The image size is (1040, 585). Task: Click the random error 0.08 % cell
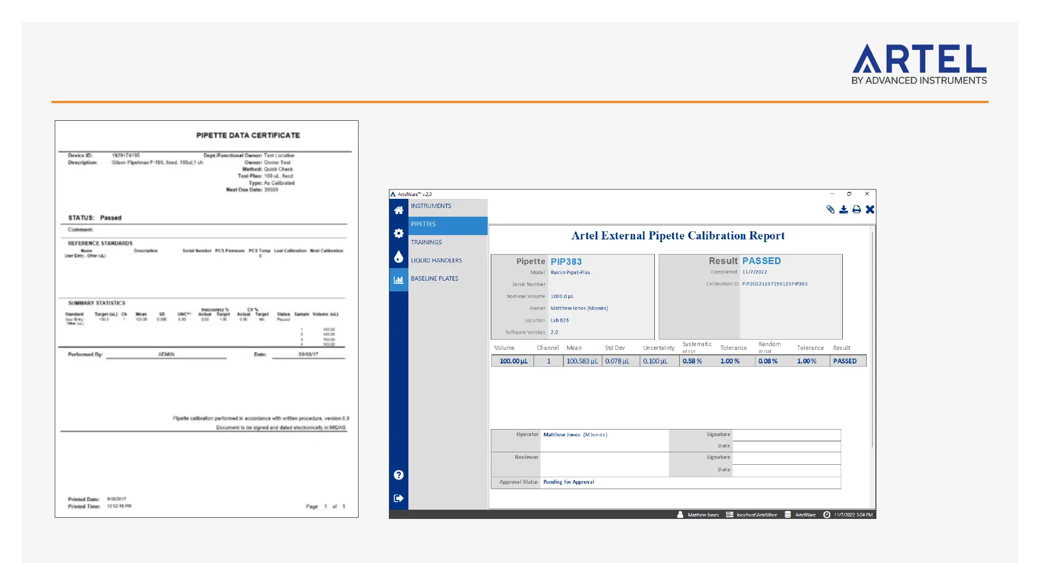pos(774,361)
